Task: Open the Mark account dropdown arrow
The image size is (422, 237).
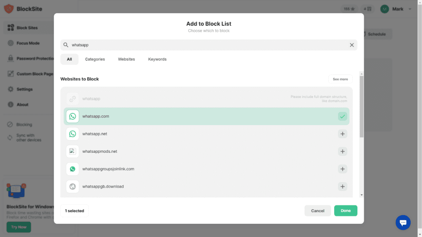Action: coord(410,9)
